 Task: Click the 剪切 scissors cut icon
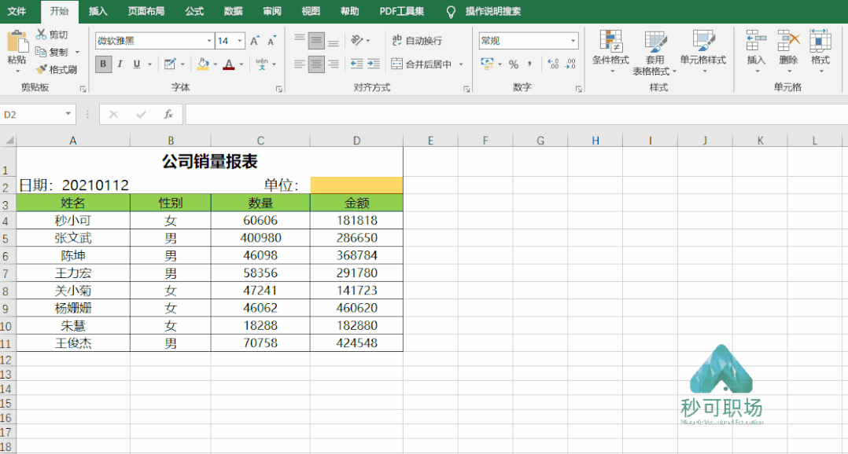point(43,34)
